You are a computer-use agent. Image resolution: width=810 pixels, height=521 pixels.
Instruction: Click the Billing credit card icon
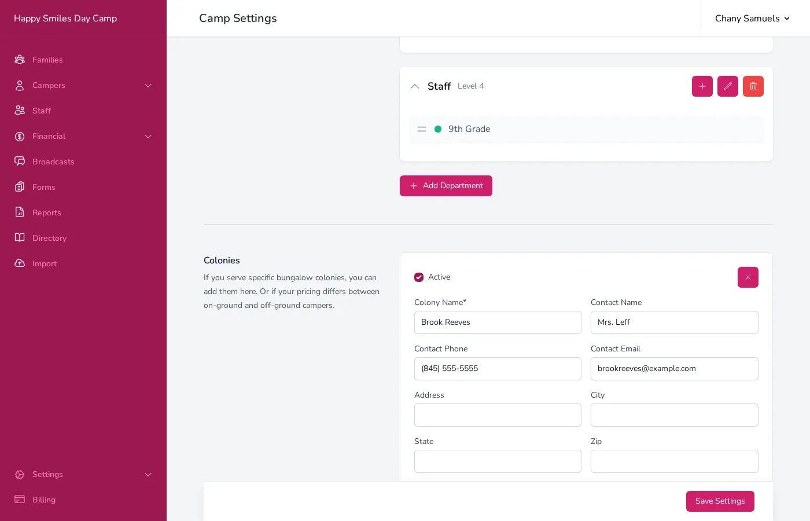coord(20,500)
